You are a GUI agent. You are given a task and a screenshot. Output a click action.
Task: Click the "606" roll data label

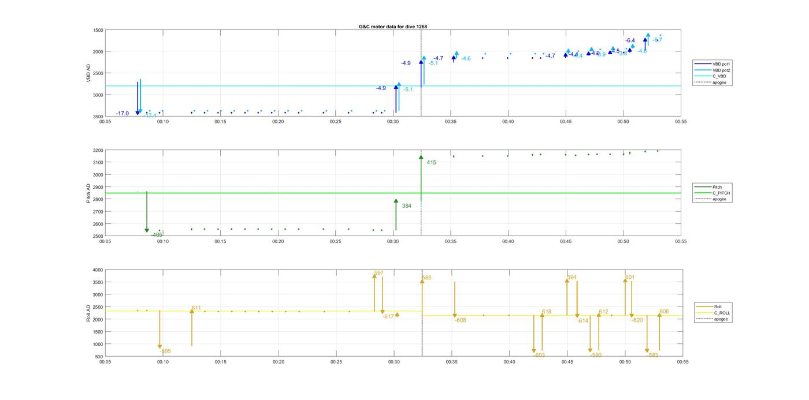tap(664, 312)
